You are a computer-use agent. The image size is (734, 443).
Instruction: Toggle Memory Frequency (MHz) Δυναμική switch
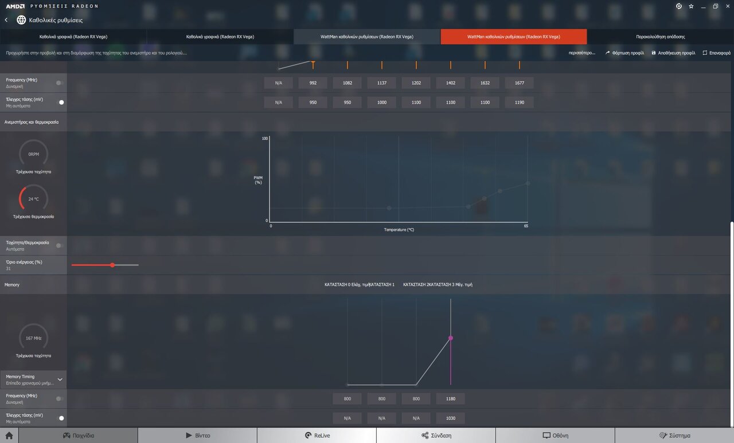(x=60, y=399)
